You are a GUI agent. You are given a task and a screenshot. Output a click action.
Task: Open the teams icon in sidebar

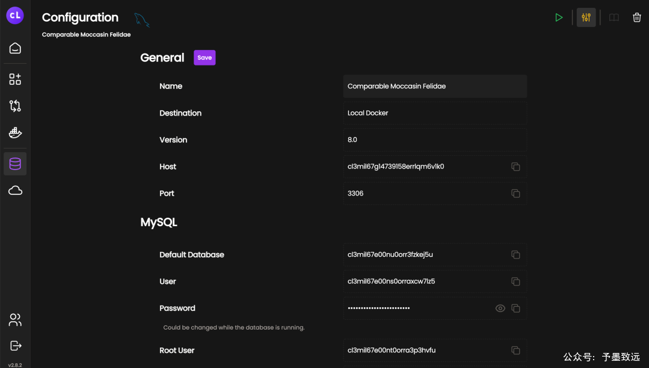tap(15, 319)
